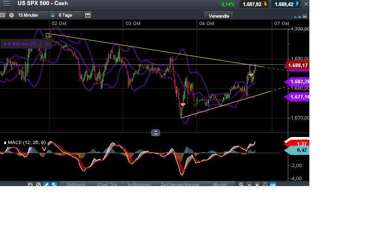Click the buy price 1.688,42 button

(287, 4)
